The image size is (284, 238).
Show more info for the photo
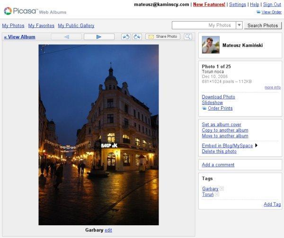[272, 87]
